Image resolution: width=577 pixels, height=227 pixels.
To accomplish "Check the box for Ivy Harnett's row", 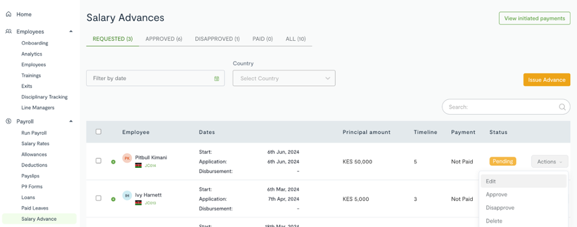I will pos(98,198).
